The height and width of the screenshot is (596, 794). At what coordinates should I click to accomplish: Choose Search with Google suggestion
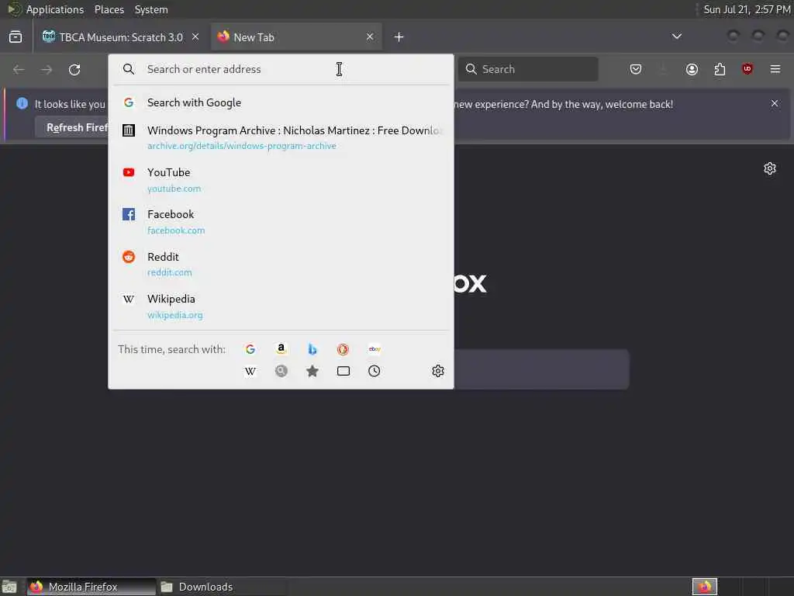click(281, 102)
